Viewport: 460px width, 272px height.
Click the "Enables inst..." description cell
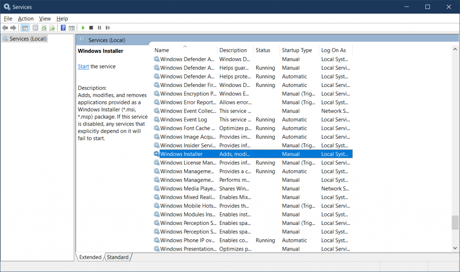(x=235, y=214)
